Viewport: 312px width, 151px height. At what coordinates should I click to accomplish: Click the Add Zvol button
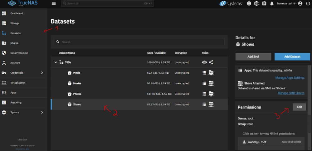(x=253, y=56)
